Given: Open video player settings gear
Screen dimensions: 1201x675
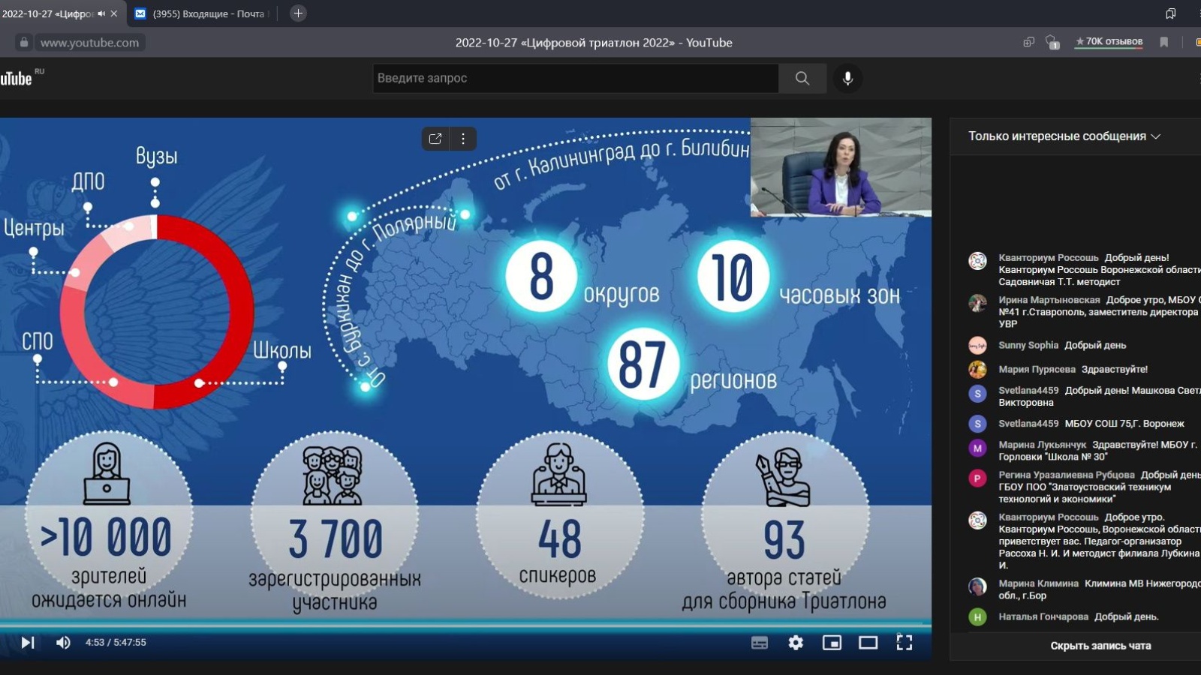Looking at the screenshot, I should pos(796,643).
